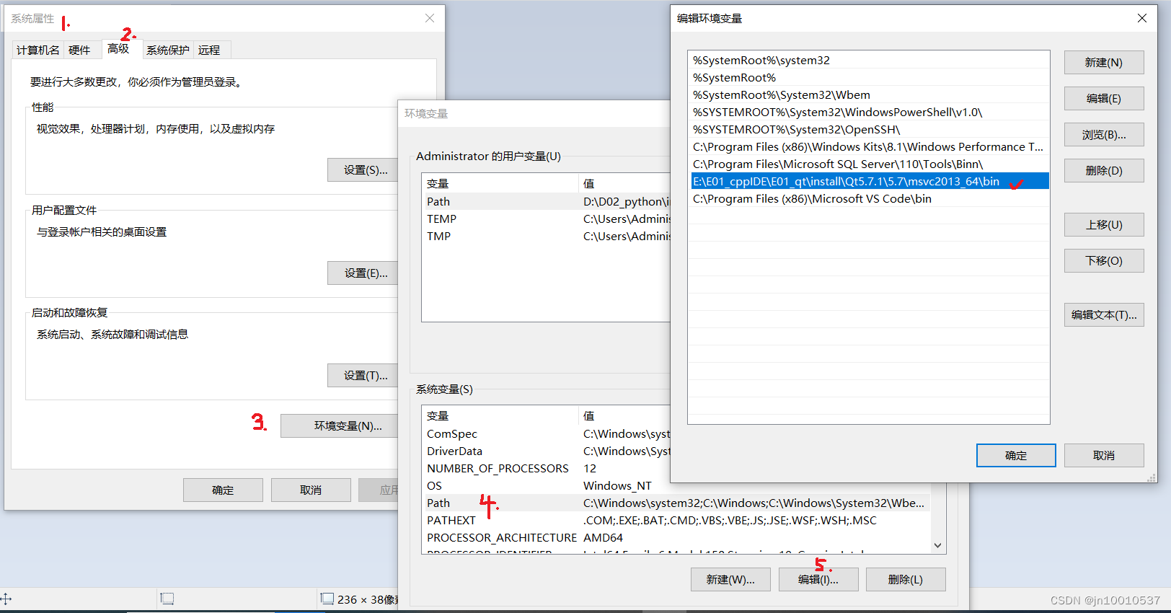Switch to the 计算机名 tab
This screenshot has height=613, width=1171.
click(38, 50)
